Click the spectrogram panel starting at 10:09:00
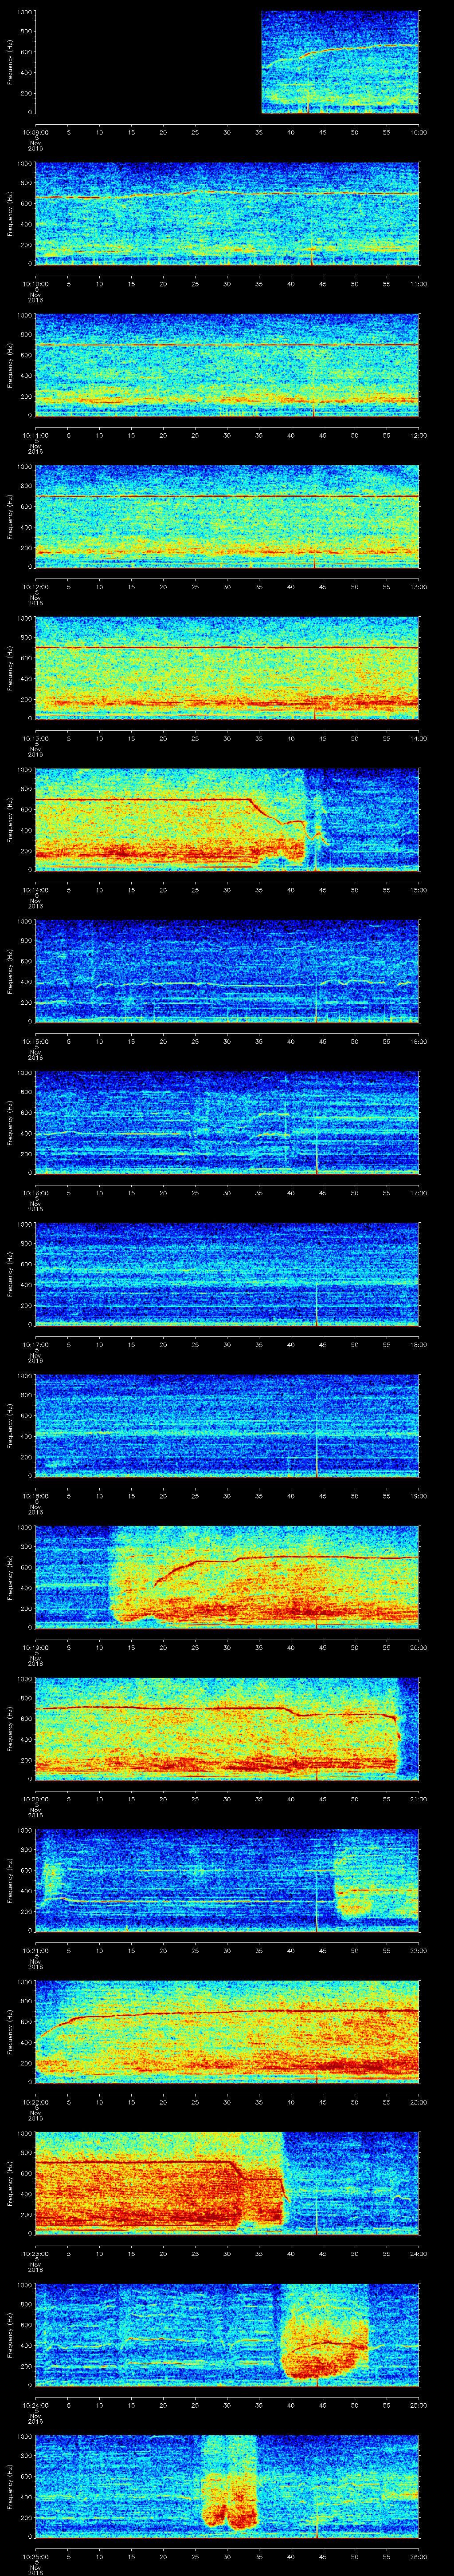Image resolution: width=454 pixels, height=2576 pixels. tap(227, 62)
